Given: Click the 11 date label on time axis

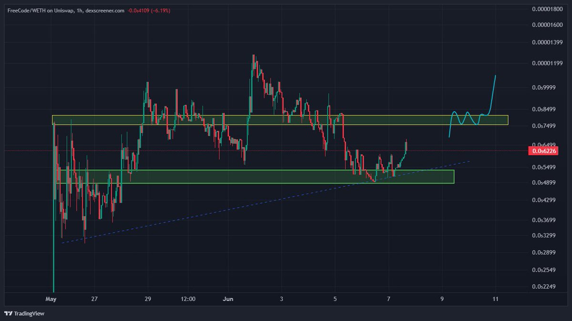Looking at the screenshot, I should click(x=496, y=299).
